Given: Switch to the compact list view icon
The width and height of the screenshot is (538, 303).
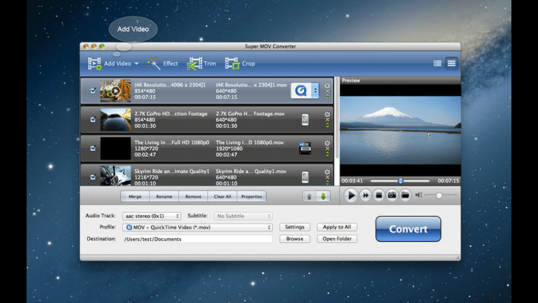Looking at the screenshot, I should (437, 63).
